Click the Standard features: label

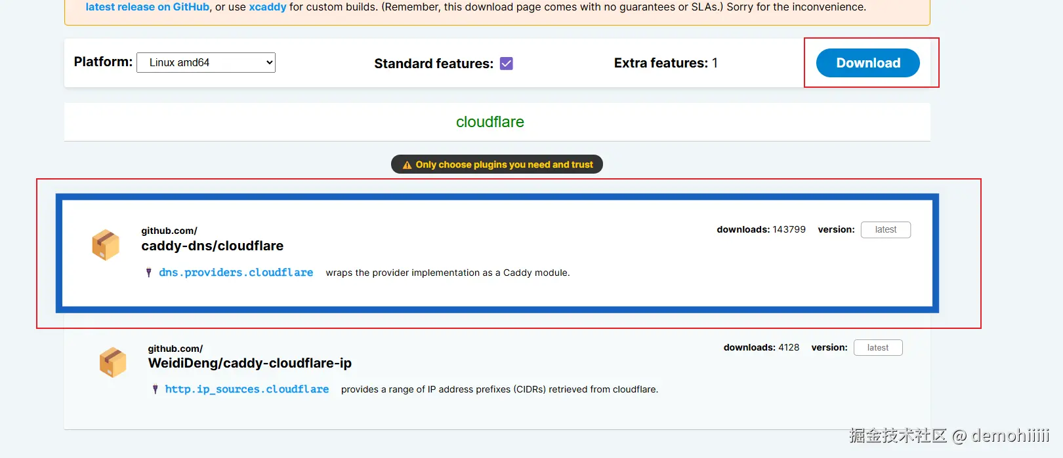click(x=434, y=64)
